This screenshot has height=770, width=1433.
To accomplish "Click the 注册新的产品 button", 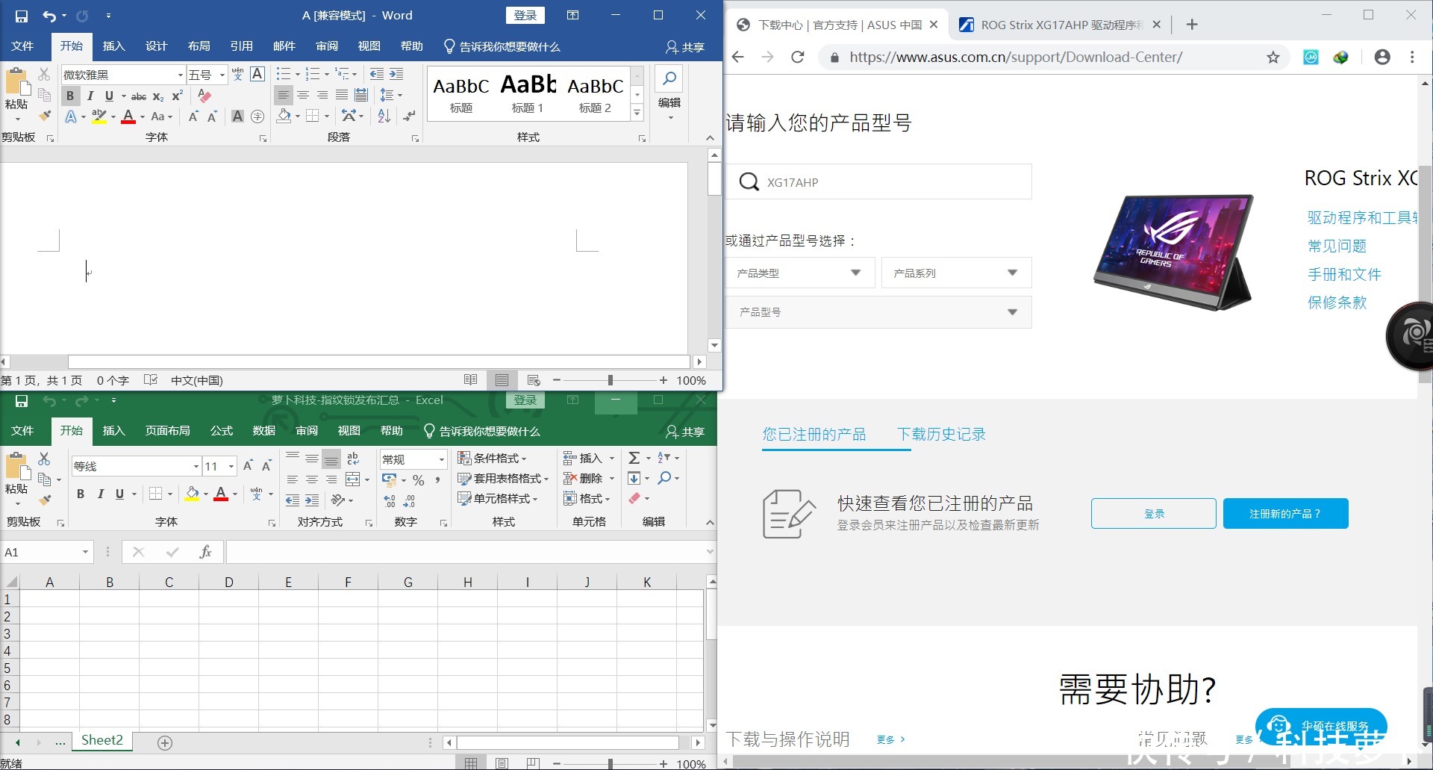I will [x=1285, y=514].
